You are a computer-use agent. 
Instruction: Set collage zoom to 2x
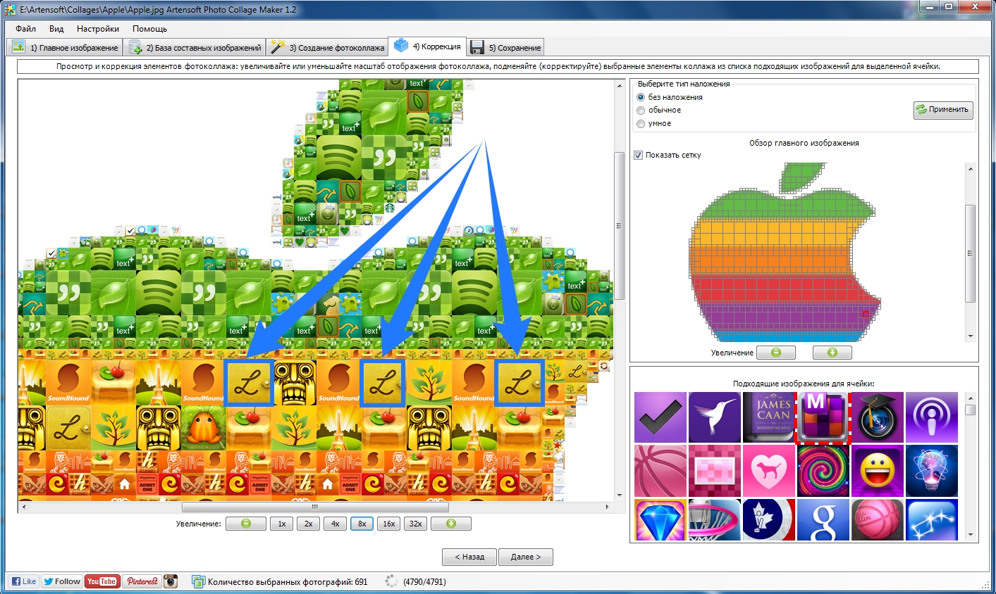click(308, 524)
